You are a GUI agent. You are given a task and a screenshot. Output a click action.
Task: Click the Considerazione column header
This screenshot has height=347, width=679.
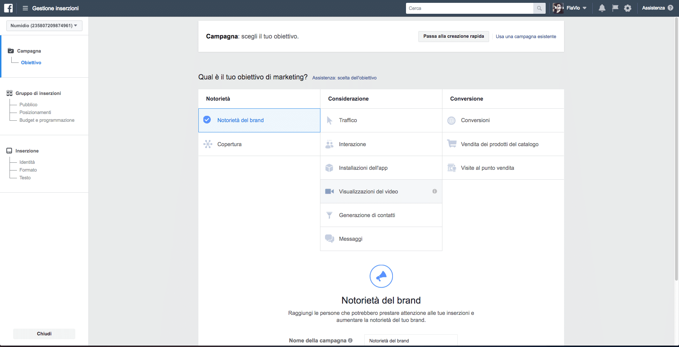348,99
